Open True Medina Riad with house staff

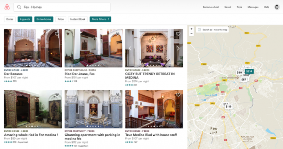pos(151,135)
